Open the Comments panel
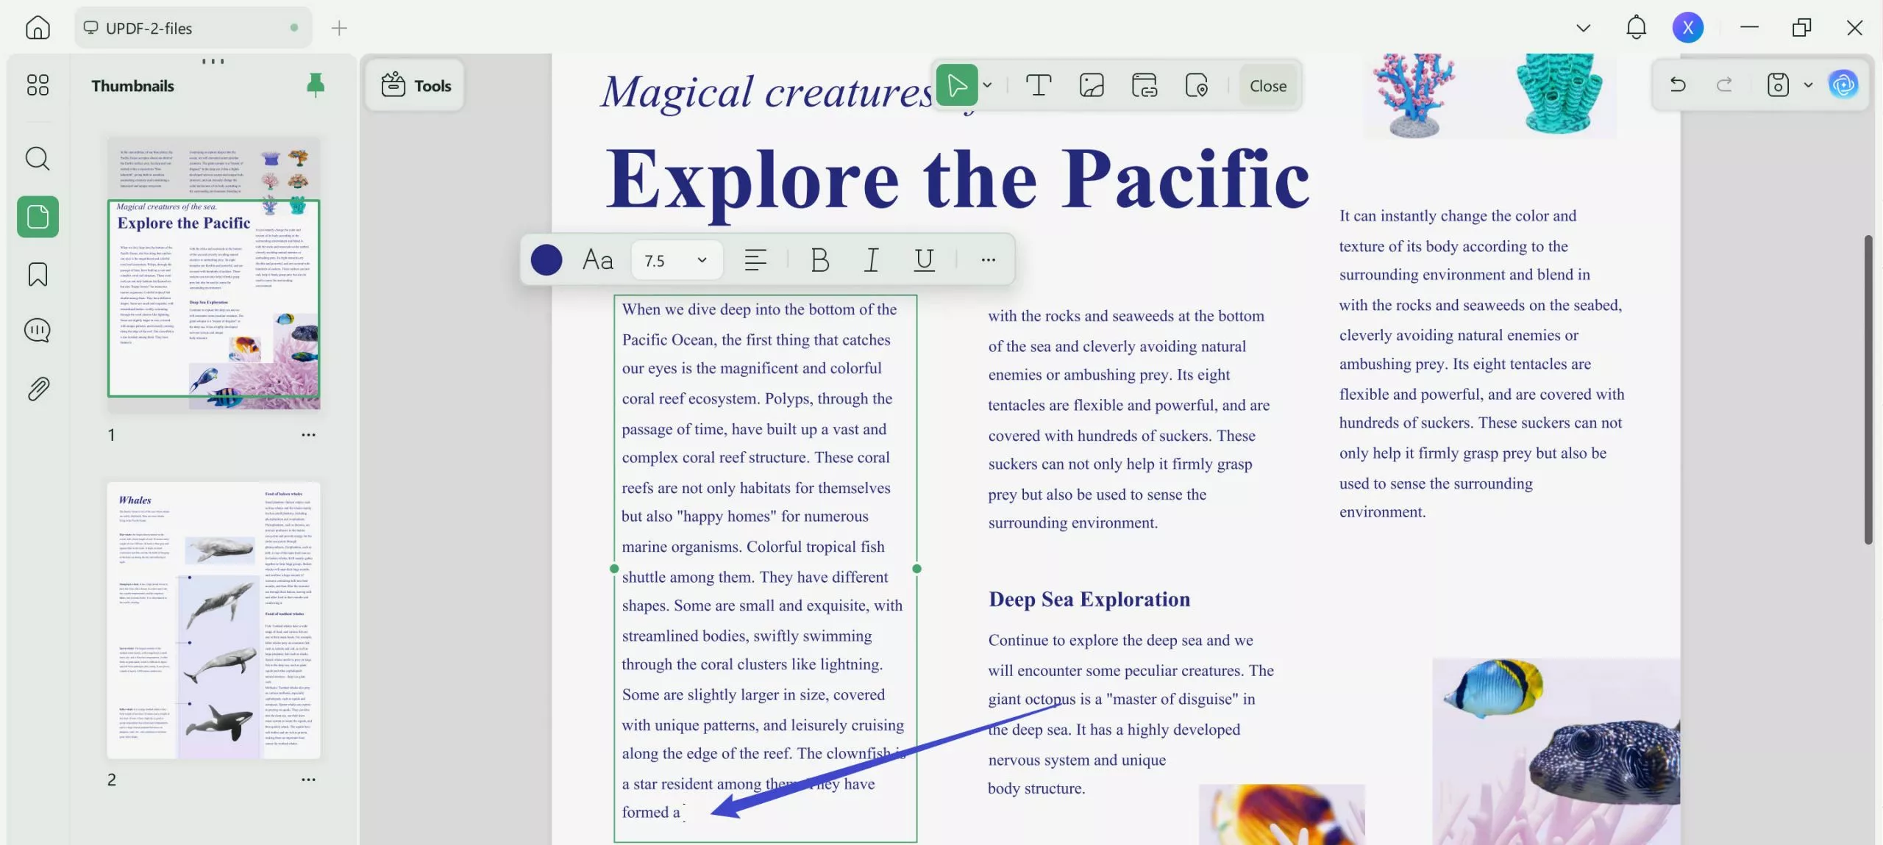 tap(37, 330)
